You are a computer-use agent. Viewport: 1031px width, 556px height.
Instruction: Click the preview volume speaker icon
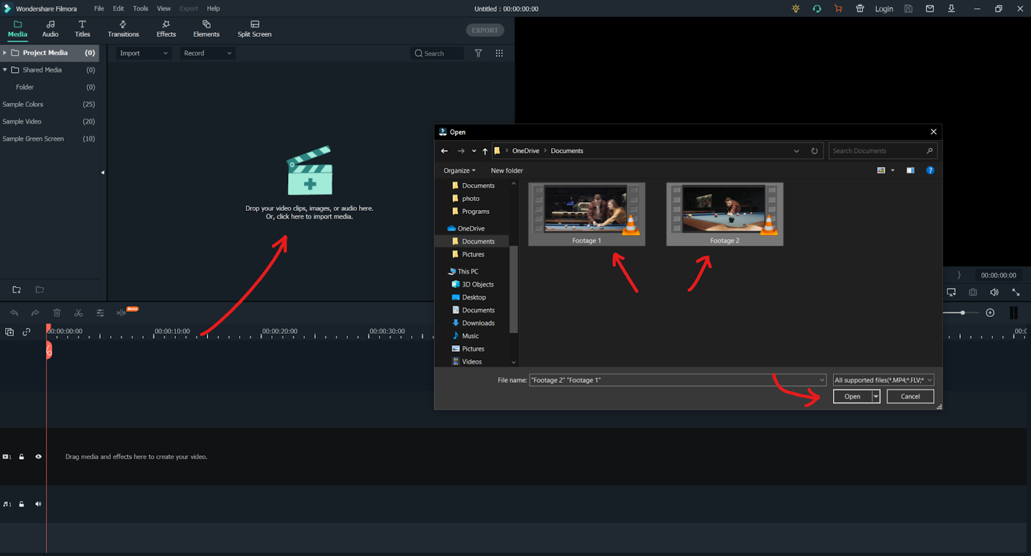[994, 292]
